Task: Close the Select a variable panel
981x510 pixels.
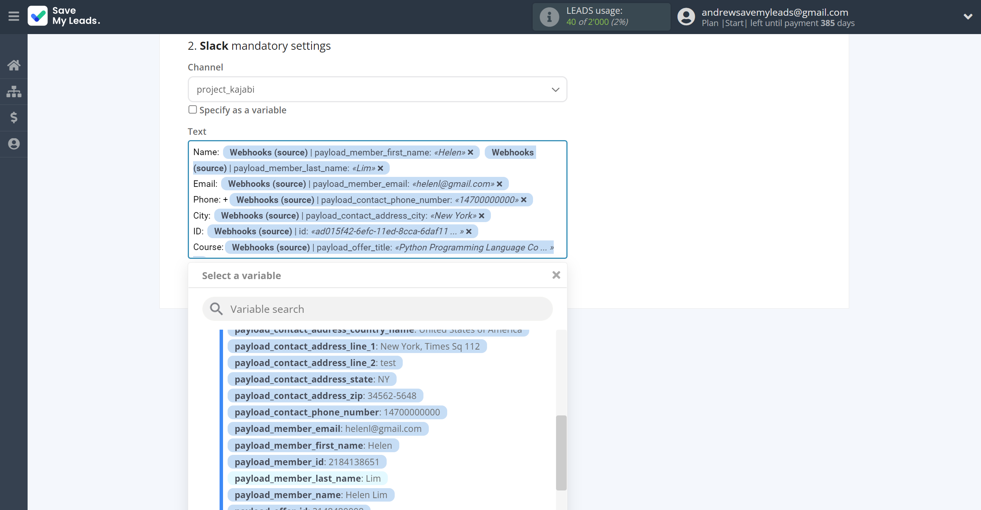Action: point(556,275)
